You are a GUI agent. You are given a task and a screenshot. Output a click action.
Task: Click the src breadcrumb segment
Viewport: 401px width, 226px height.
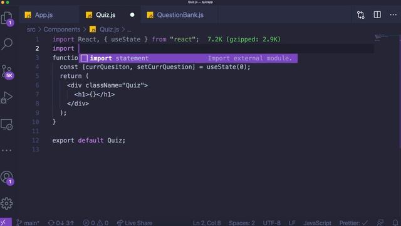pyautogui.click(x=31, y=30)
